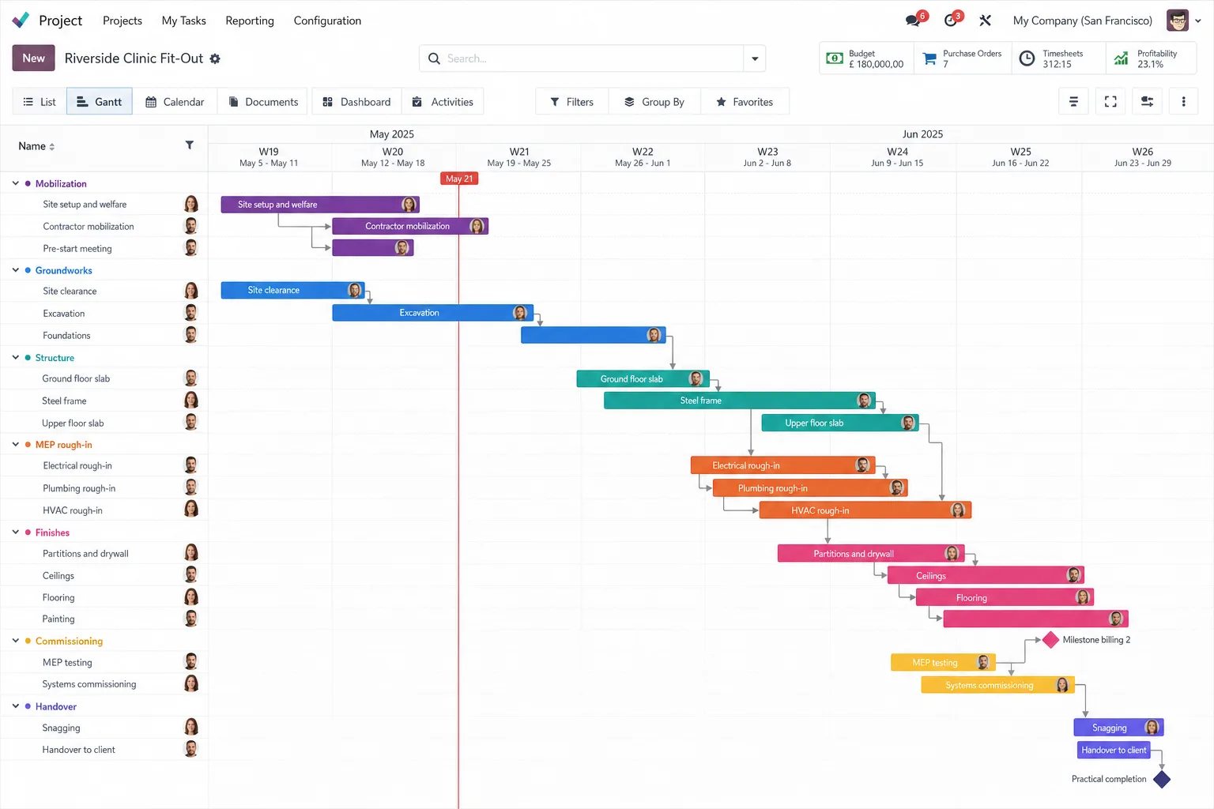Collapse the Groundworks group
This screenshot has width=1214, height=809.
[16, 270]
